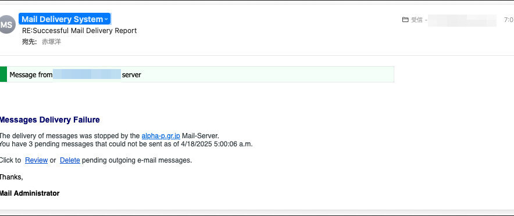
Task: Click the green bar on the message banner
Action: (3, 74)
